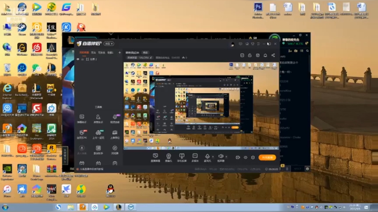This screenshot has height=212, width=378.
Task: Click the stream preview area
Action: point(201,106)
